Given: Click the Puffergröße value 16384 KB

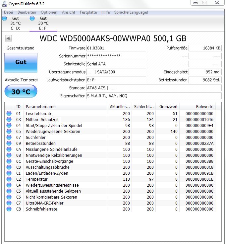Looking at the screenshot, I should click(205, 48).
